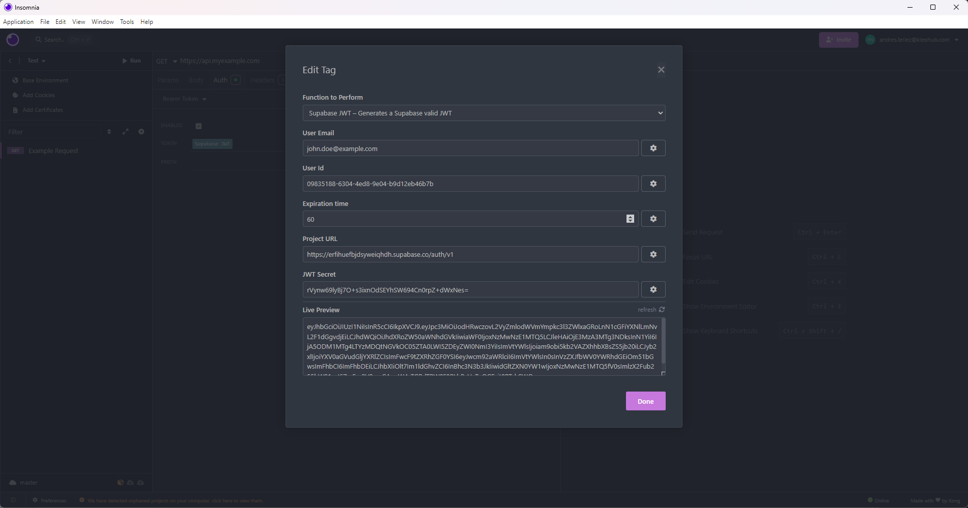Screen dimensions: 968x508
Task: Open the gear options for Expiration time
Action: click(653, 219)
